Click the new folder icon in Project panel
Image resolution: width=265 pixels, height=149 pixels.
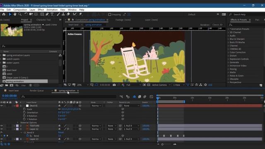(7, 85)
